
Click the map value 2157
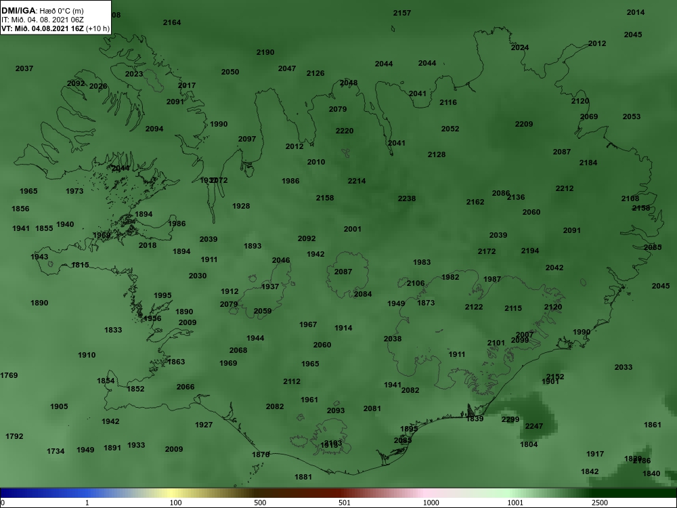(x=402, y=13)
